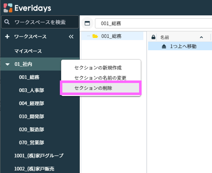Choose セクションの名前の変更 menu entry

click(x=100, y=78)
